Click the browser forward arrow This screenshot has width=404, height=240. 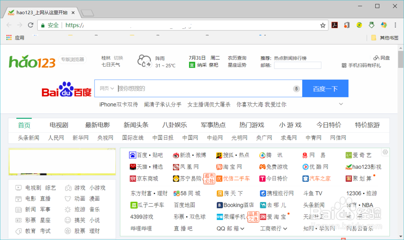[x=20, y=25]
